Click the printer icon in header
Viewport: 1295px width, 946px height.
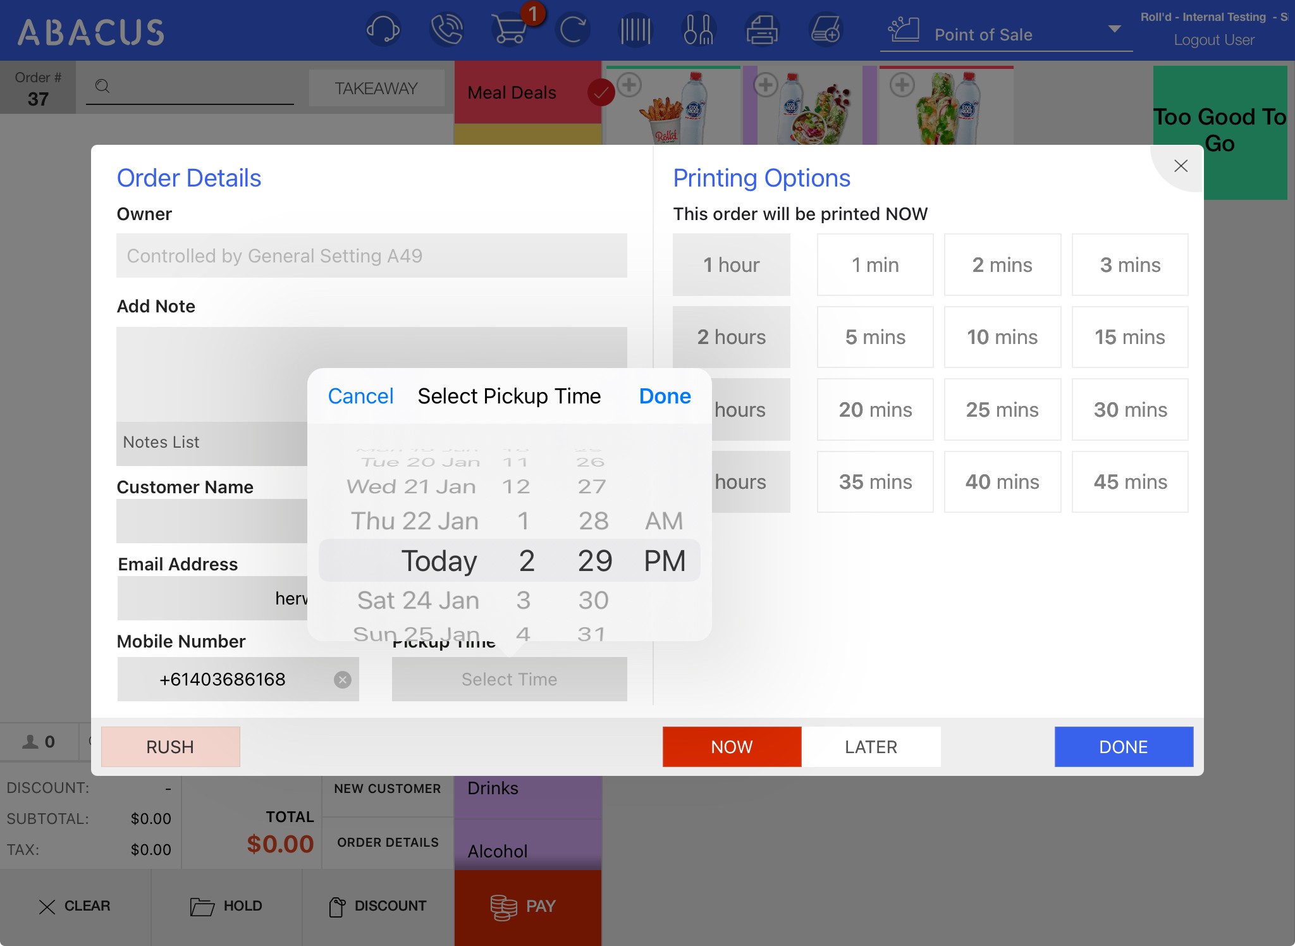tap(762, 30)
